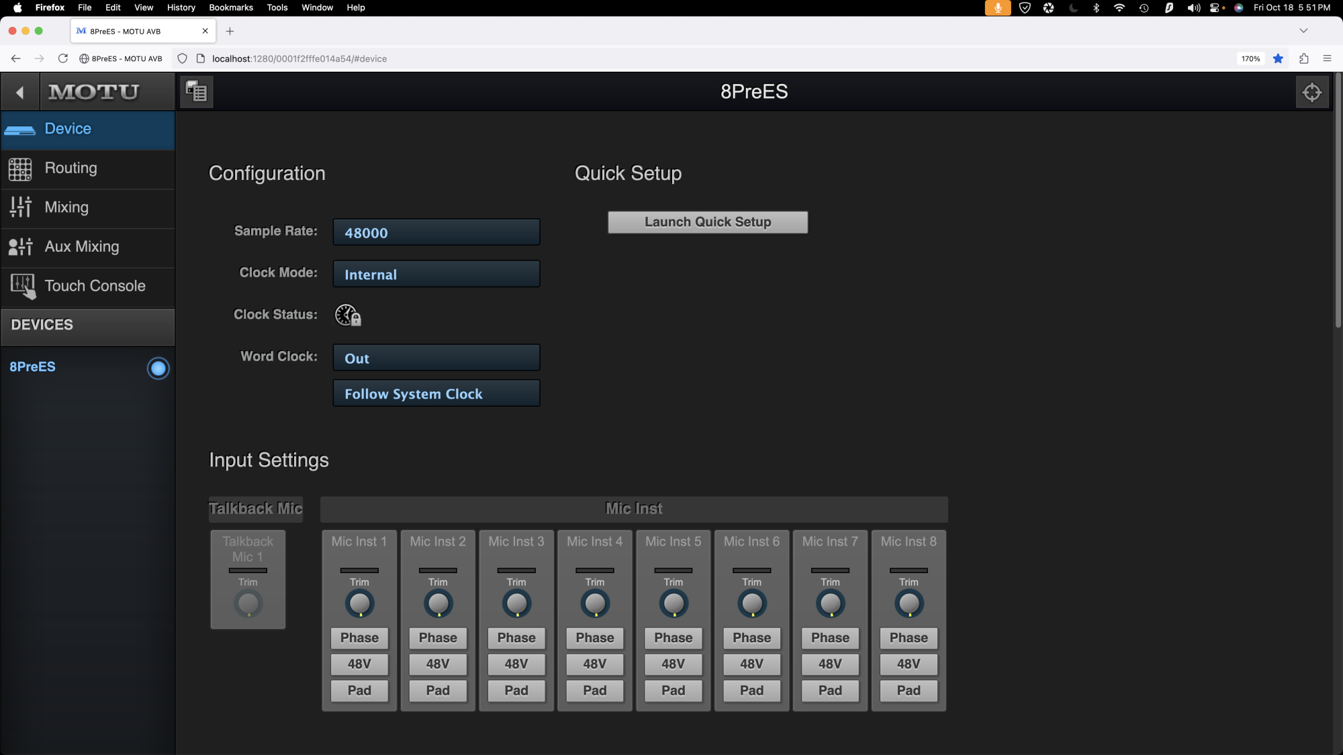Screen dimensions: 1343x755
Task: Open the Firefox extensions icon
Action: 1303,58
